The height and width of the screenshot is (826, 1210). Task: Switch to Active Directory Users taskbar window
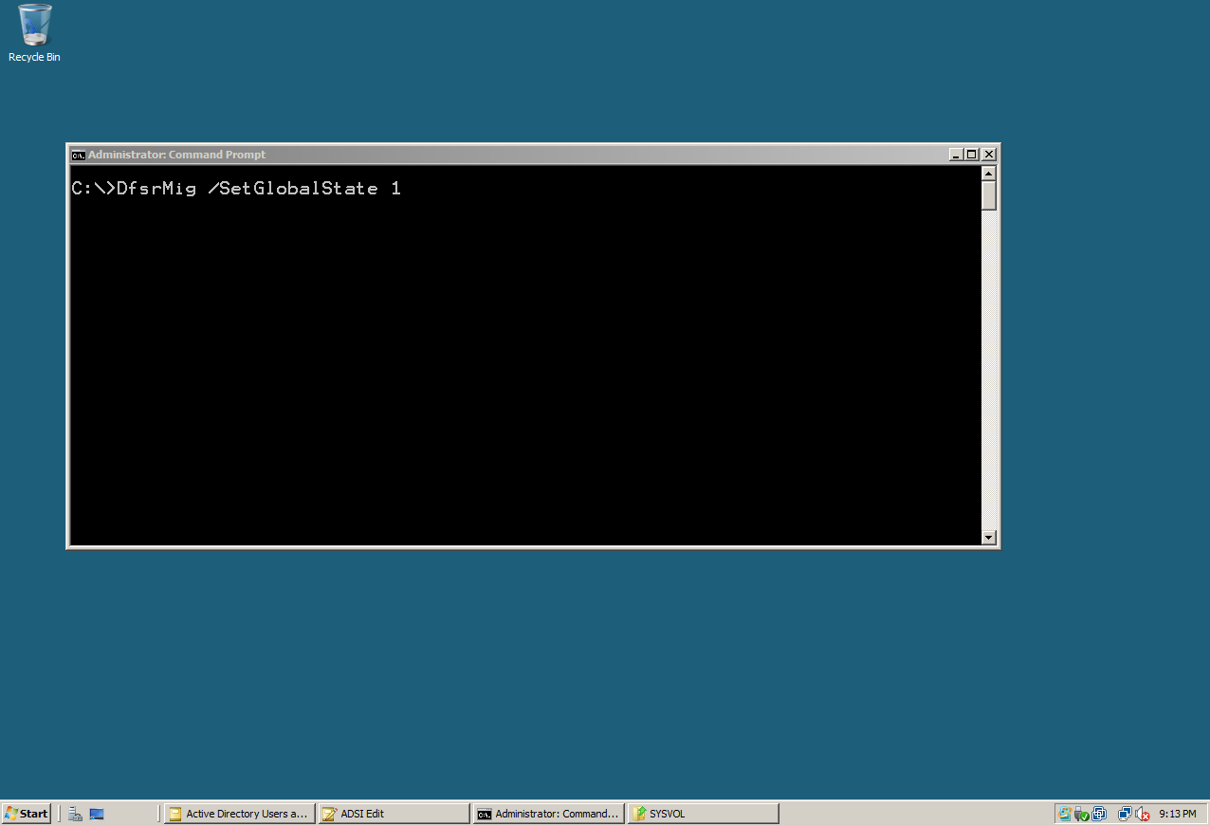coord(240,814)
